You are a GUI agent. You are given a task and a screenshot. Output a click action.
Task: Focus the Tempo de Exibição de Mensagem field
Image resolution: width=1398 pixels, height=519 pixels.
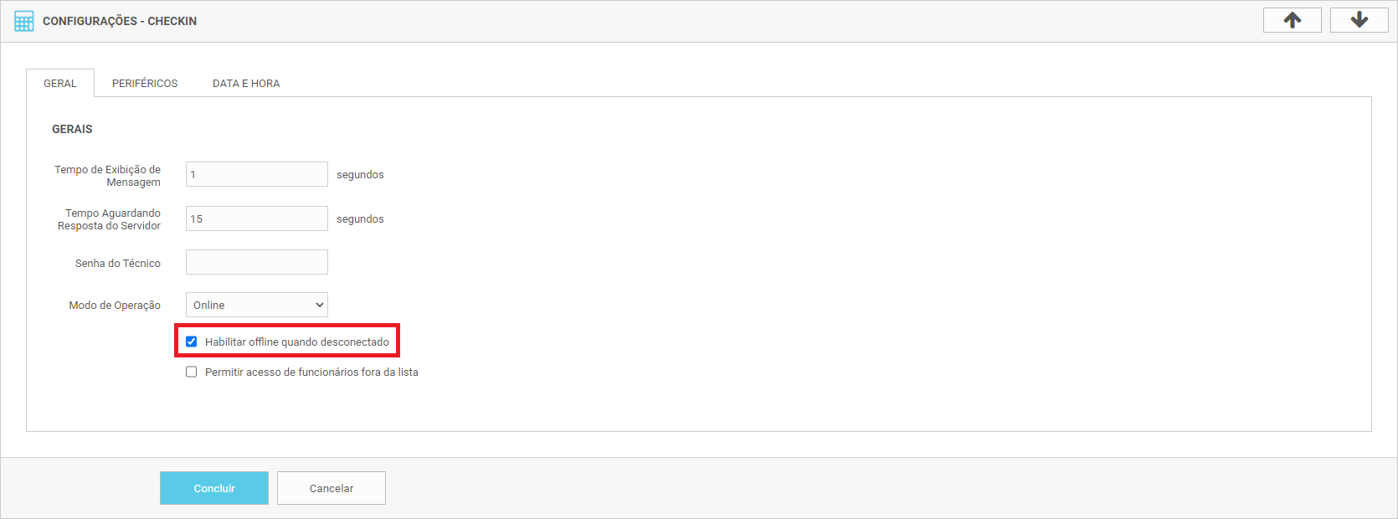point(256,174)
